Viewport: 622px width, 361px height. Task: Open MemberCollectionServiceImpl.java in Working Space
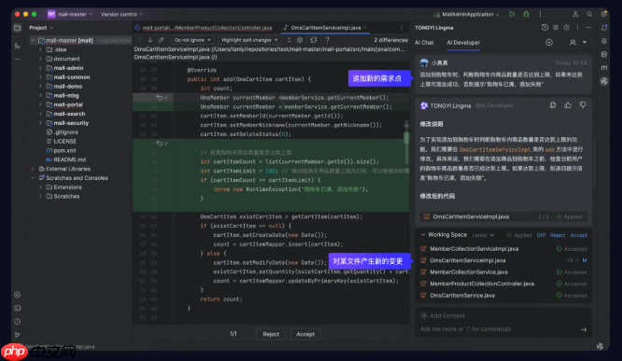(474, 249)
